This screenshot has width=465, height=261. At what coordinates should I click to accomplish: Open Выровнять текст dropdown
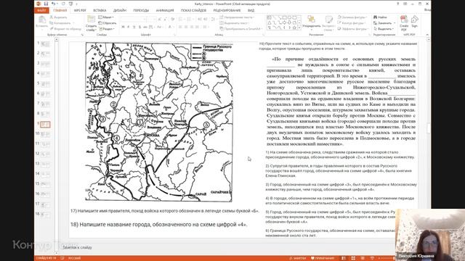click(x=235, y=23)
